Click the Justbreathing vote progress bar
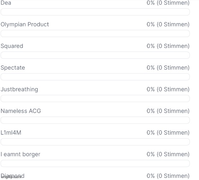This screenshot has width=199, height=180. coord(95,99)
